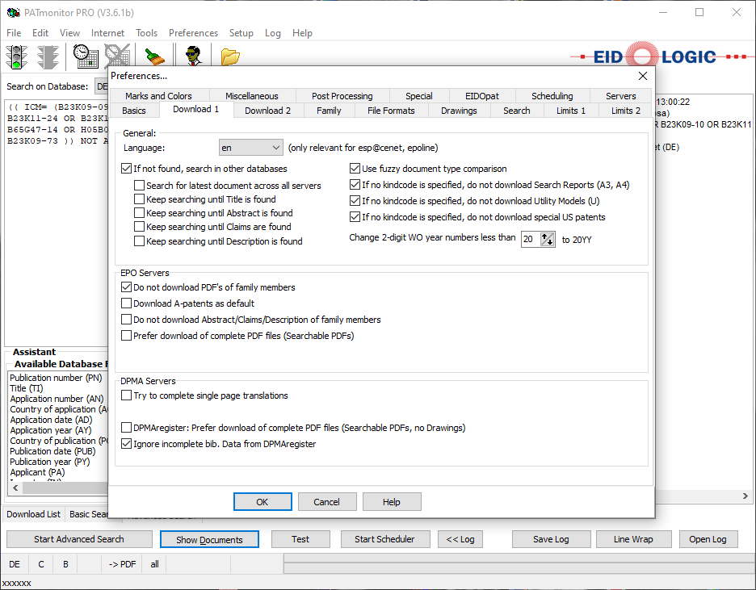Image resolution: width=756 pixels, height=590 pixels.
Task: Toggle 'do not download Search Reports (A3, A4)'
Action: point(355,185)
